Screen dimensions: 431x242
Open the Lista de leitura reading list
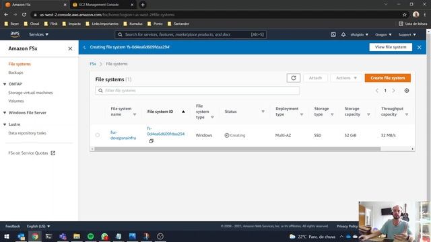pos(413,24)
